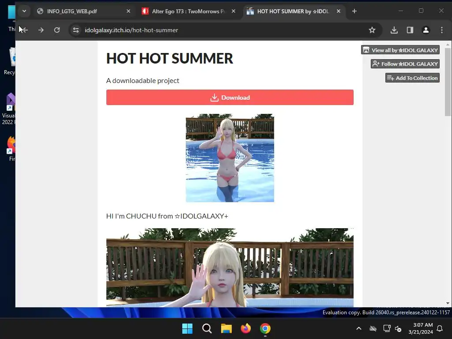Switch to Alter Ego 173 TwoMorrows tab

coord(188,11)
